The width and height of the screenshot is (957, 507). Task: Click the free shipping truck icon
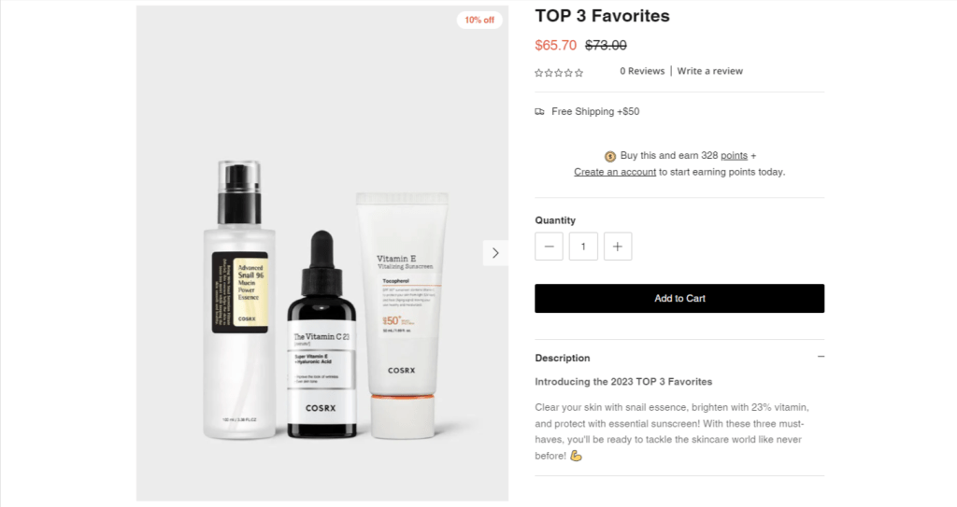coord(539,112)
